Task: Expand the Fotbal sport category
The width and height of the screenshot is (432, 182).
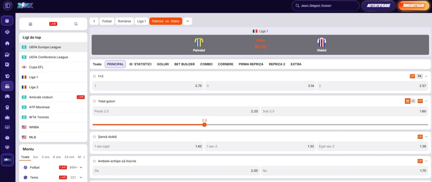Action: [x=81, y=167]
